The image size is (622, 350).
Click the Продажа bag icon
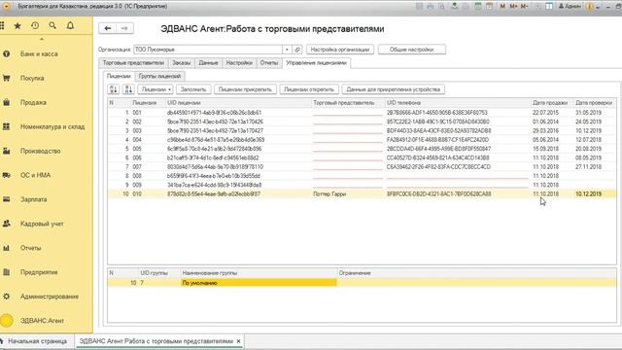(x=7, y=102)
